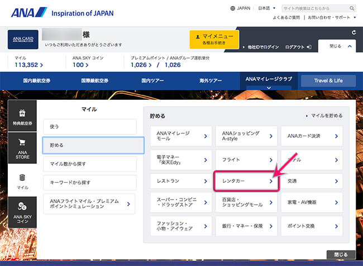The width and height of the screenshot is (363, 266).
Task: Select the マイル coins icon tab
Action: pos(22,180)
